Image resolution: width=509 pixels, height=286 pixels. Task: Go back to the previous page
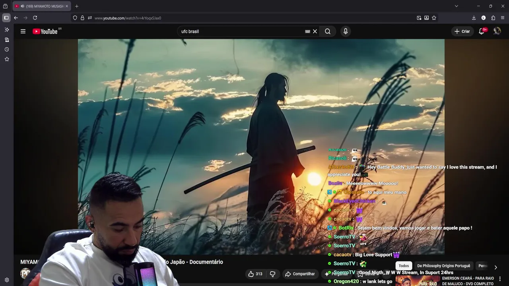(16, 18)
